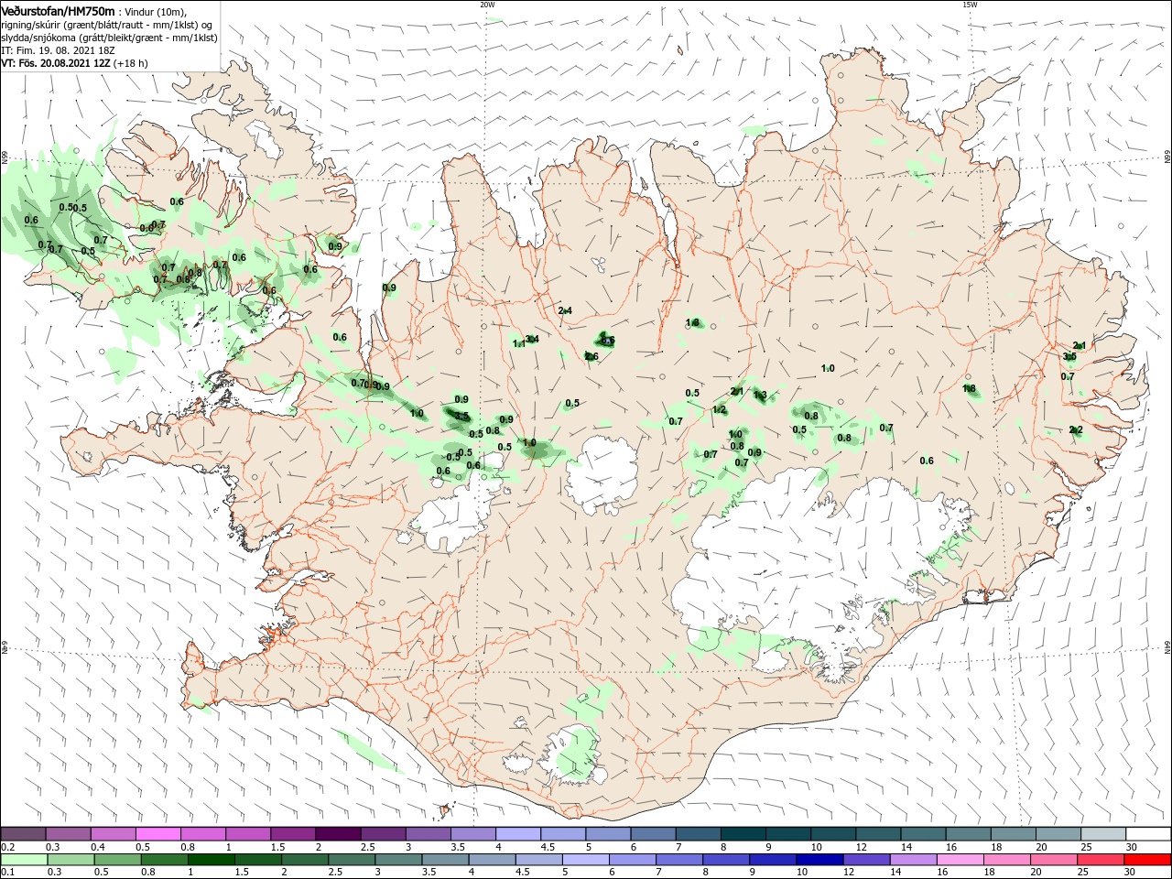Pick the dark green 1 rain swatch
This screenshot has width=1172, height=879.
[212, 860]
